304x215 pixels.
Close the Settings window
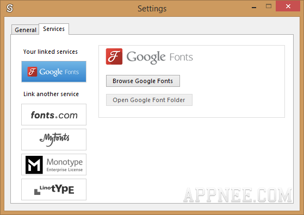click(288, 7)
